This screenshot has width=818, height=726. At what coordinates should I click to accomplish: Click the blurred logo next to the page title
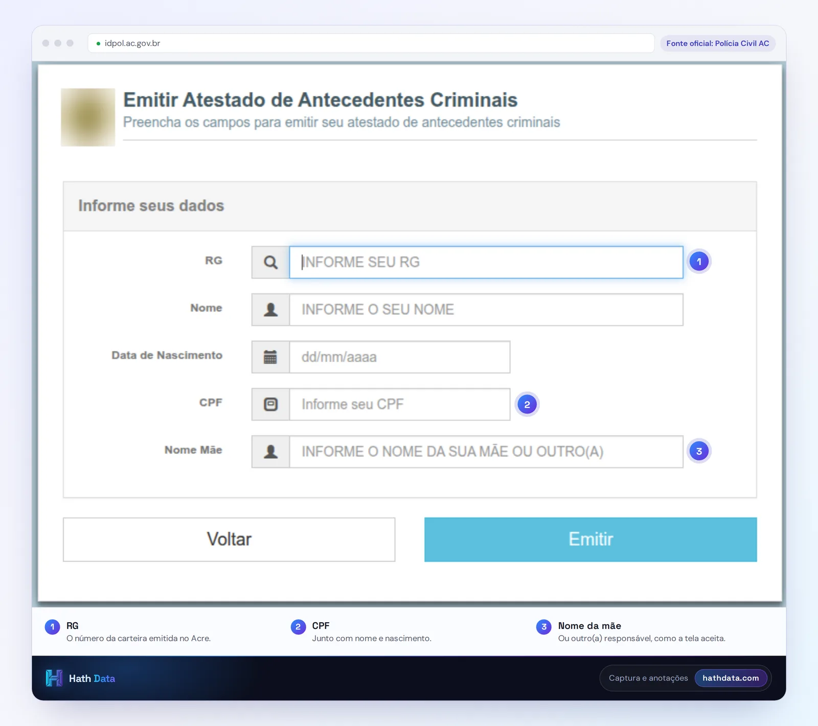[88, 118]
